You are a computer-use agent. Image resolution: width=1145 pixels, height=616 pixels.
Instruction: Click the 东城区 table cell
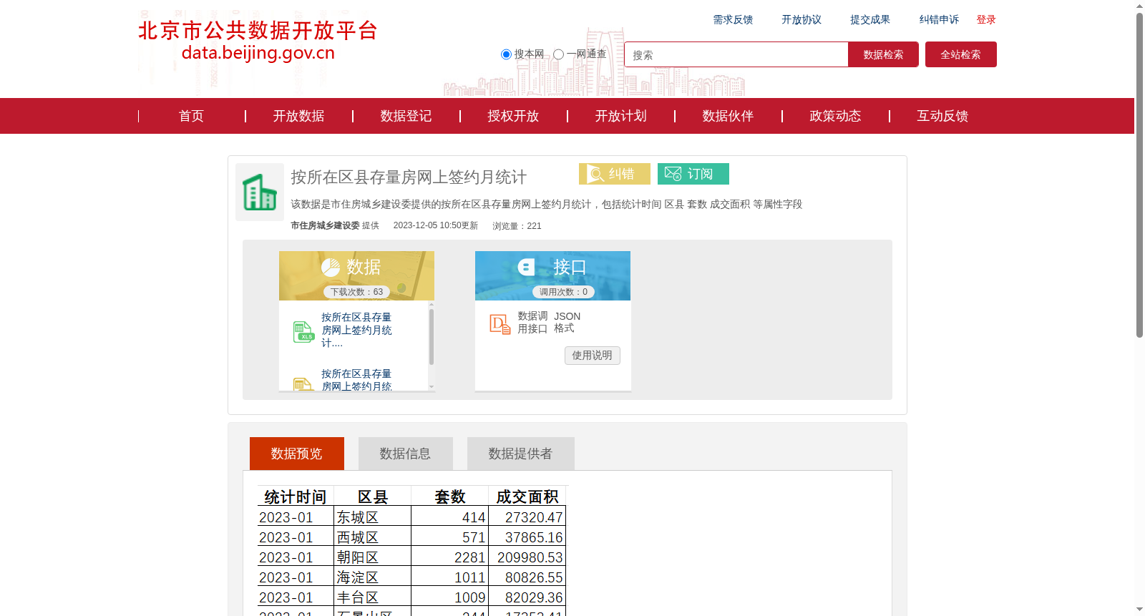(373, 517)
